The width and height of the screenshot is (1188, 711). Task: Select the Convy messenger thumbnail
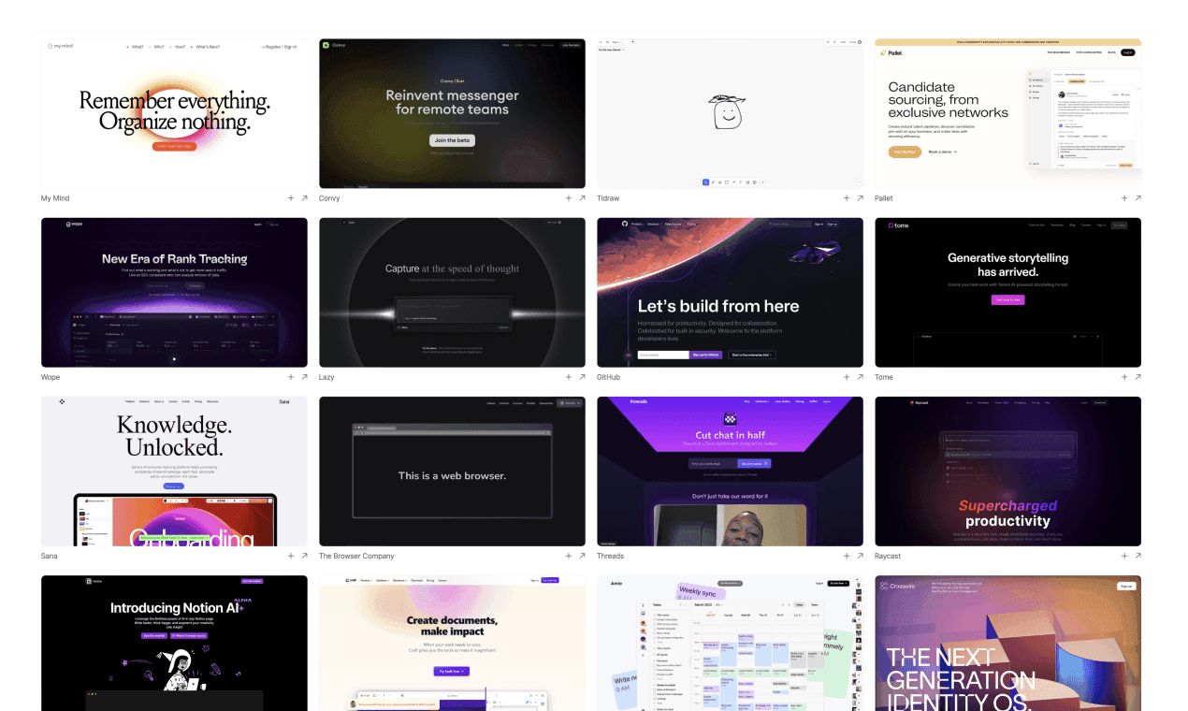452,113
